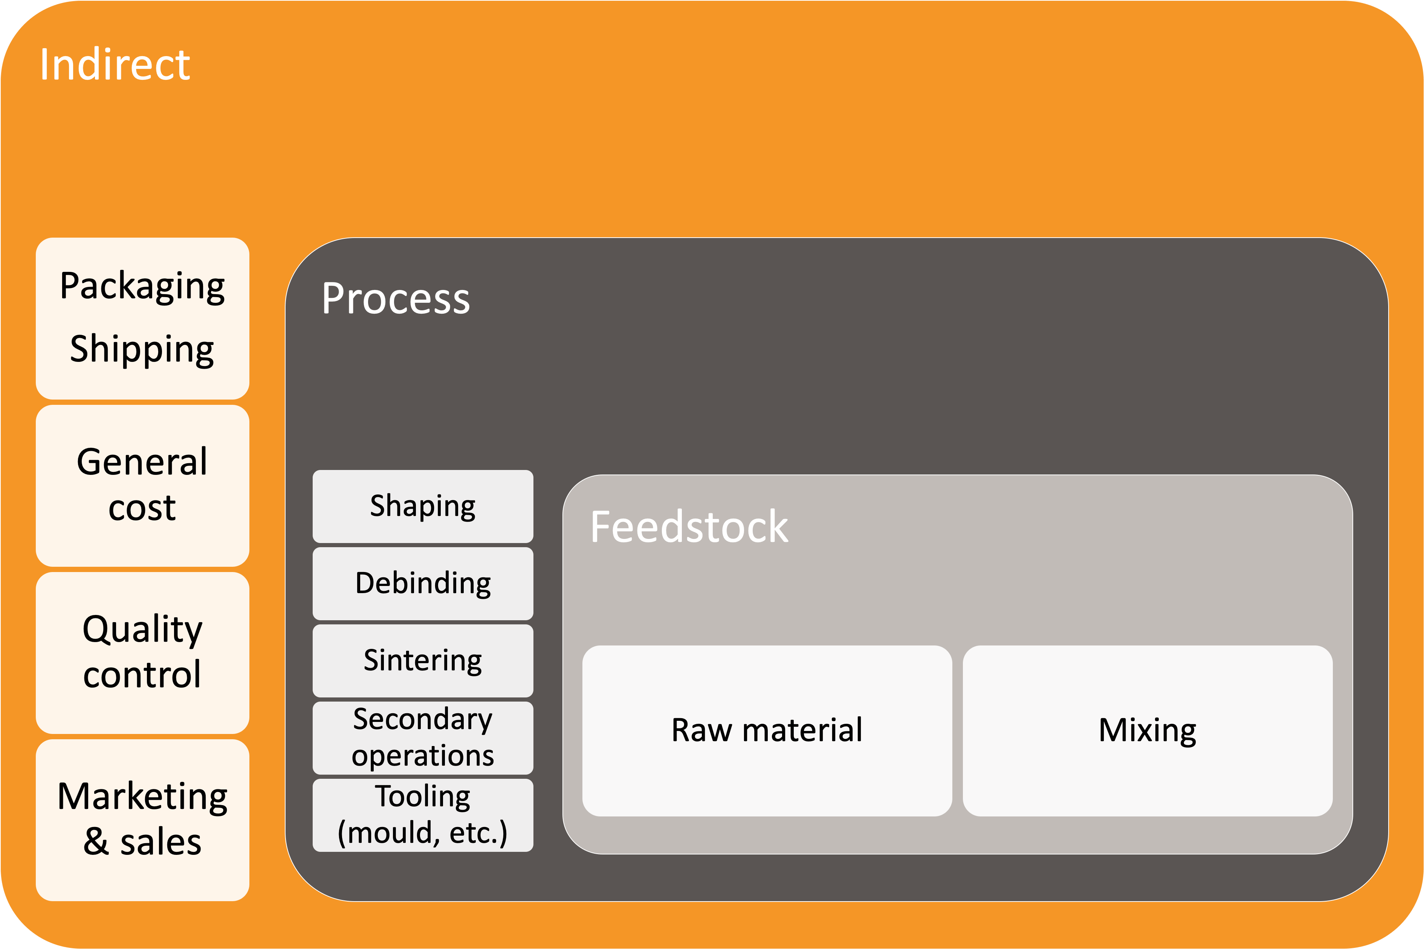The image size is (1424, 949).
Task: Select the Secondary operations block
Action: [x=423, y=734]
